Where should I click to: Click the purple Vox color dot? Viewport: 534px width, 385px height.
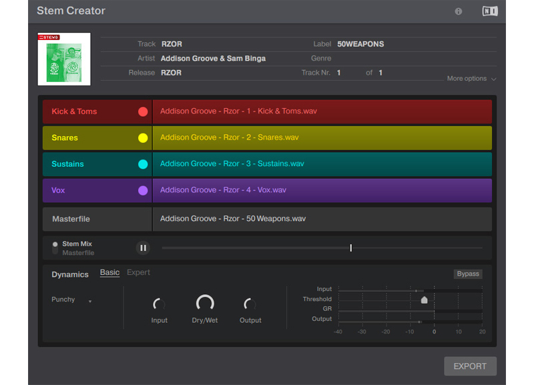point(143,191)
